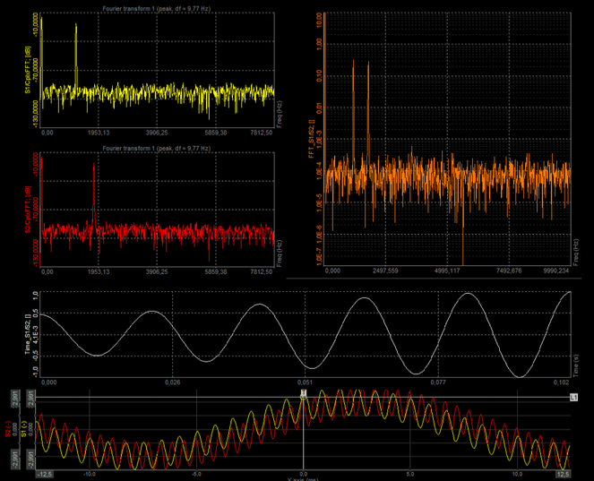Click 2497,559 on the orange graph X axis

[x=385, y=271]
